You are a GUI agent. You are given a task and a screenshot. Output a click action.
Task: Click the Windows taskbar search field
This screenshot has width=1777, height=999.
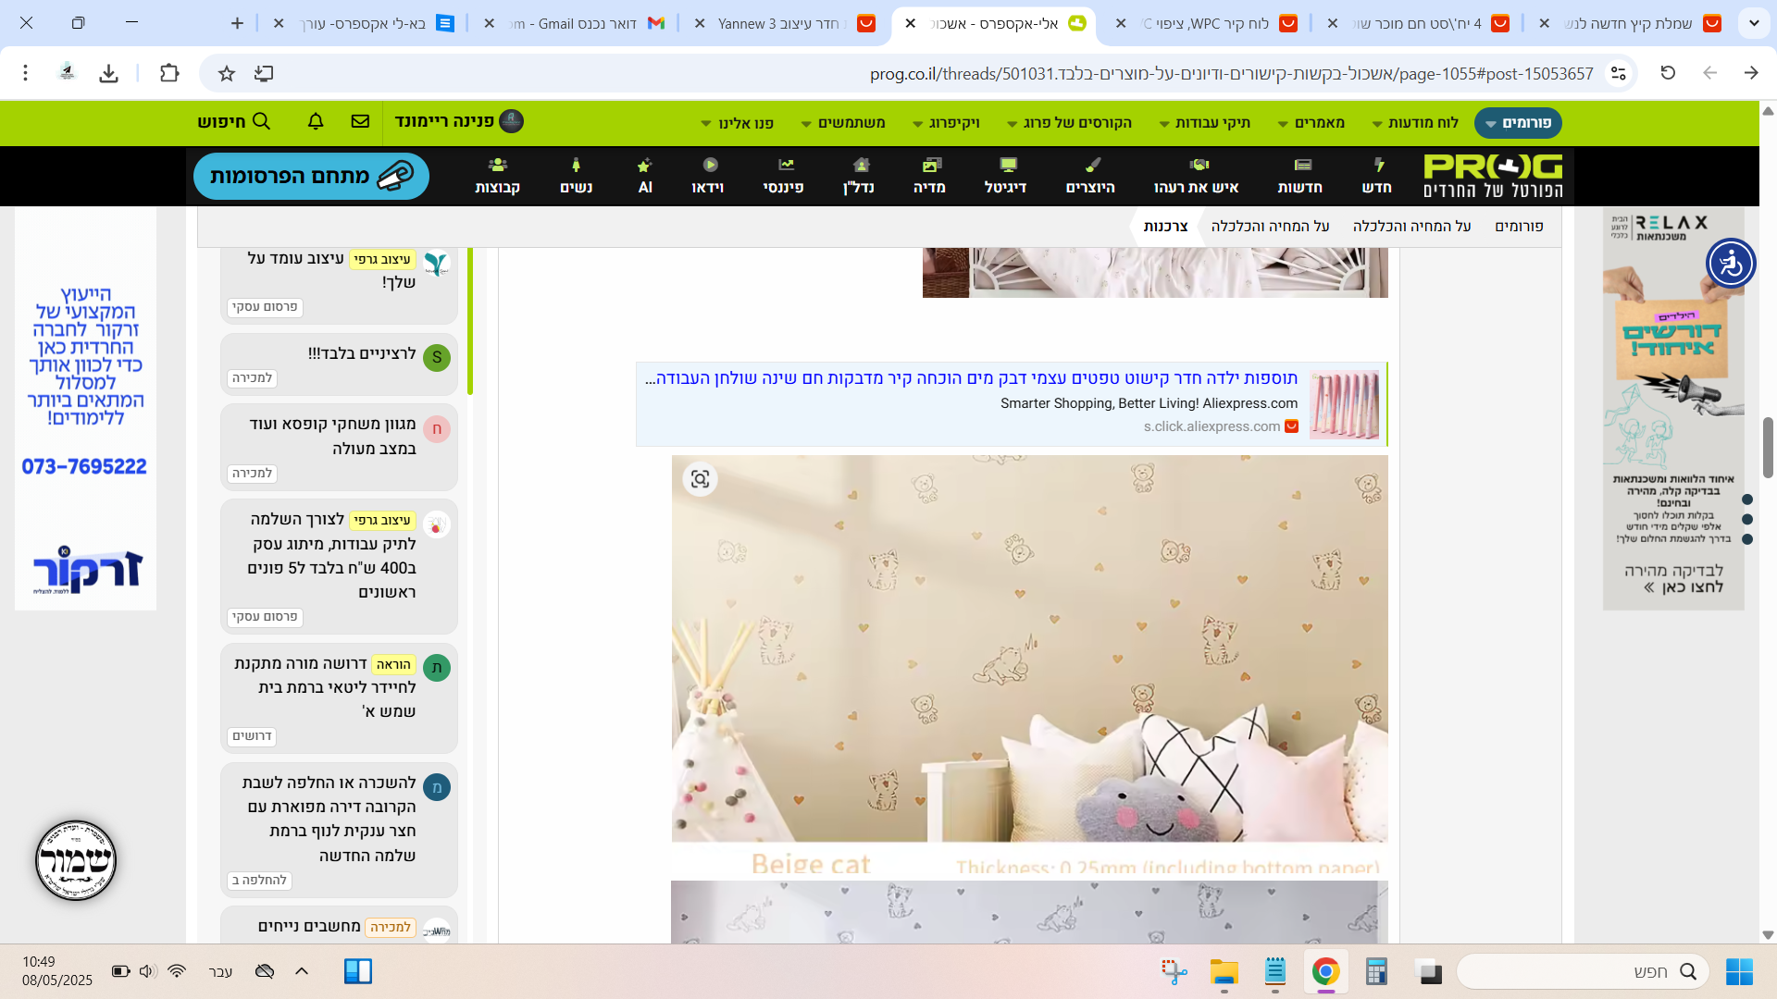(x=1582, y=971)
